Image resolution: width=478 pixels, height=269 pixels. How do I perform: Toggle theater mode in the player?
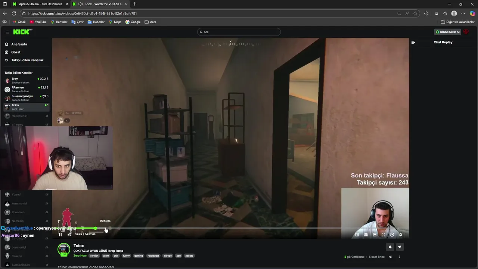point(375,235)
